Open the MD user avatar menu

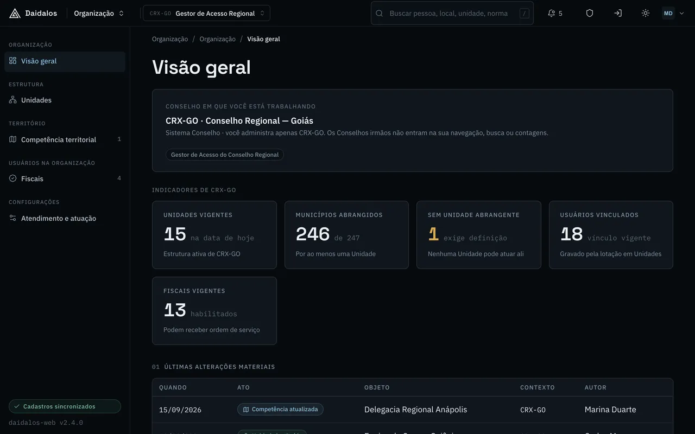(673, 13)
